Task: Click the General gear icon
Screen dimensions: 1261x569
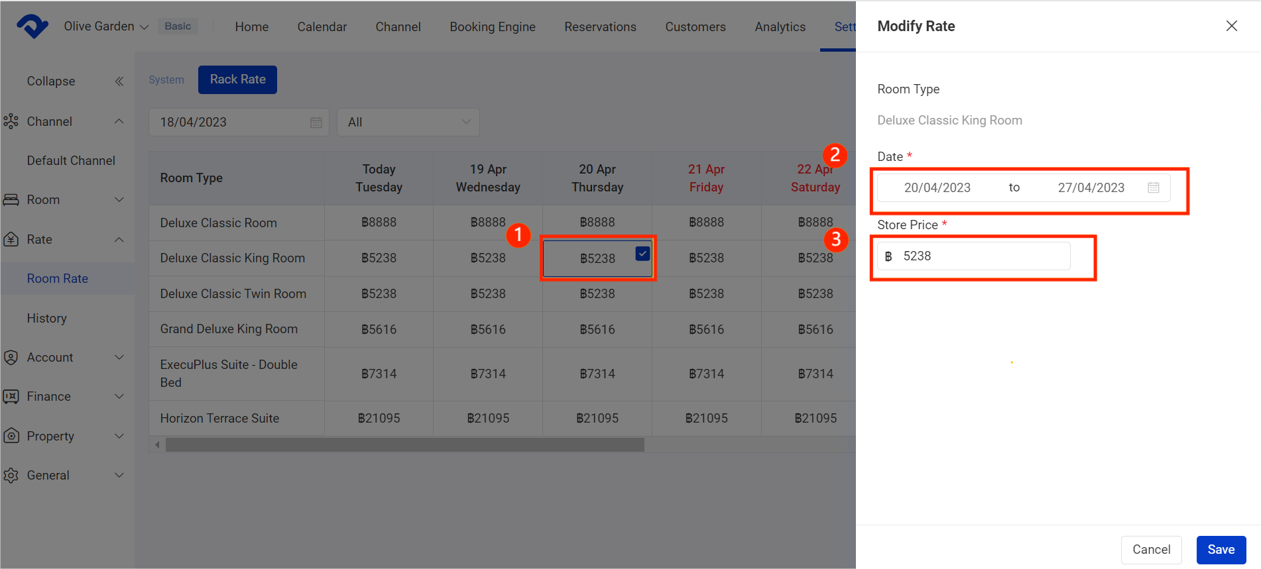Action: (x=11, y=476)
